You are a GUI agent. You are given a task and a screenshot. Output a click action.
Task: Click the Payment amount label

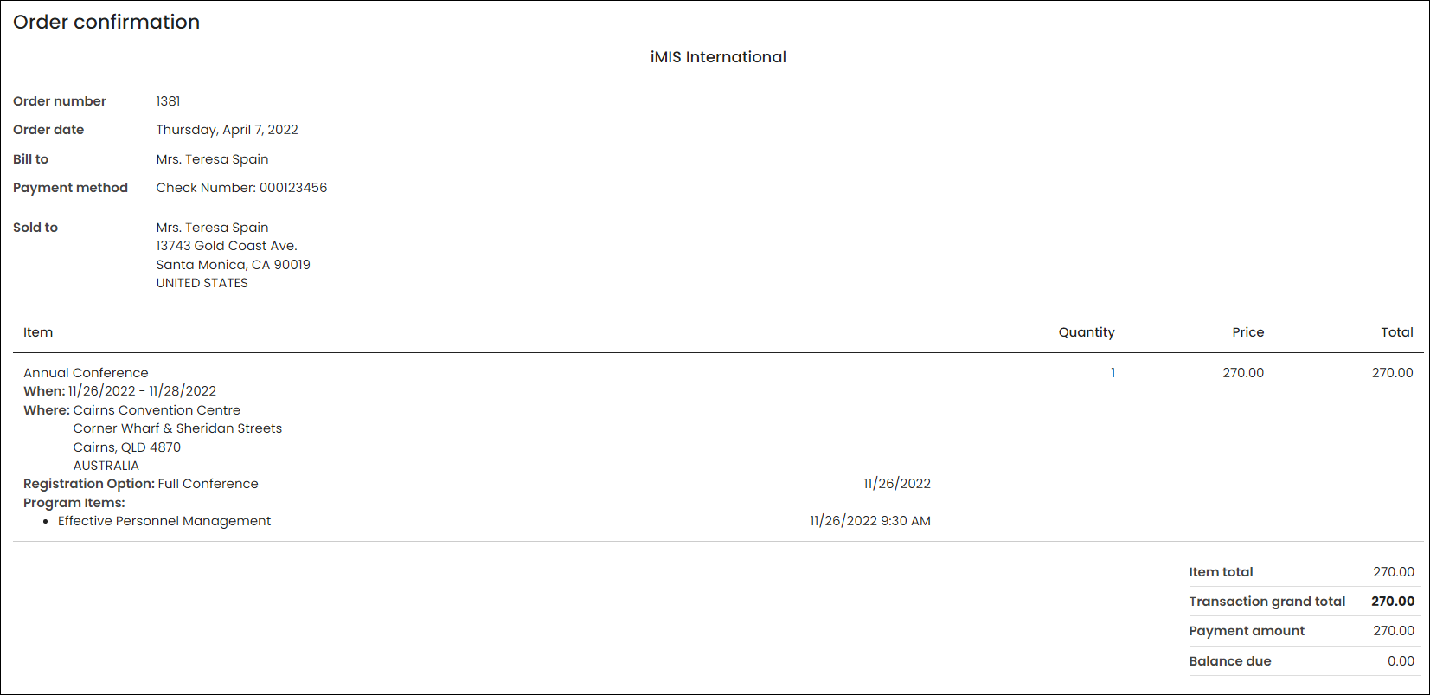coord(1247,631)
